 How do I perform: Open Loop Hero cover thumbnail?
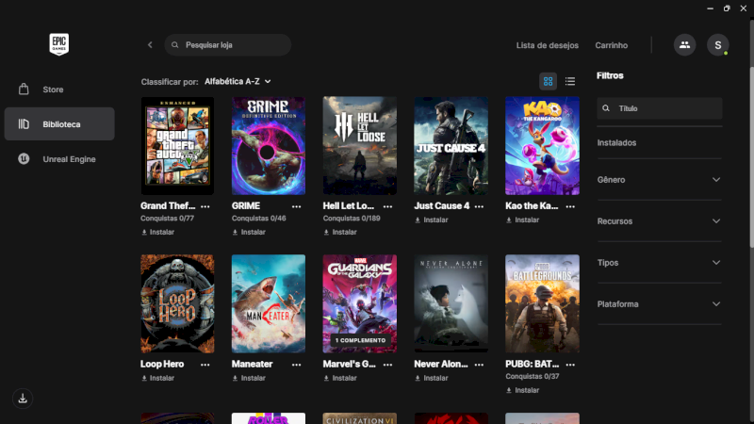[177, 303]
